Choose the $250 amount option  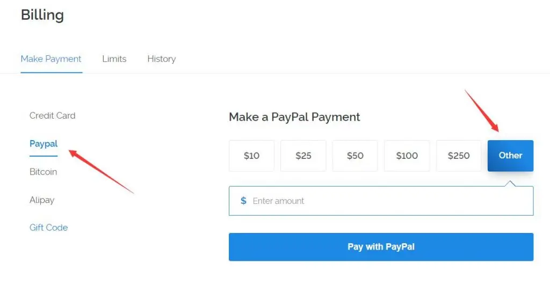tap(459, 156)
